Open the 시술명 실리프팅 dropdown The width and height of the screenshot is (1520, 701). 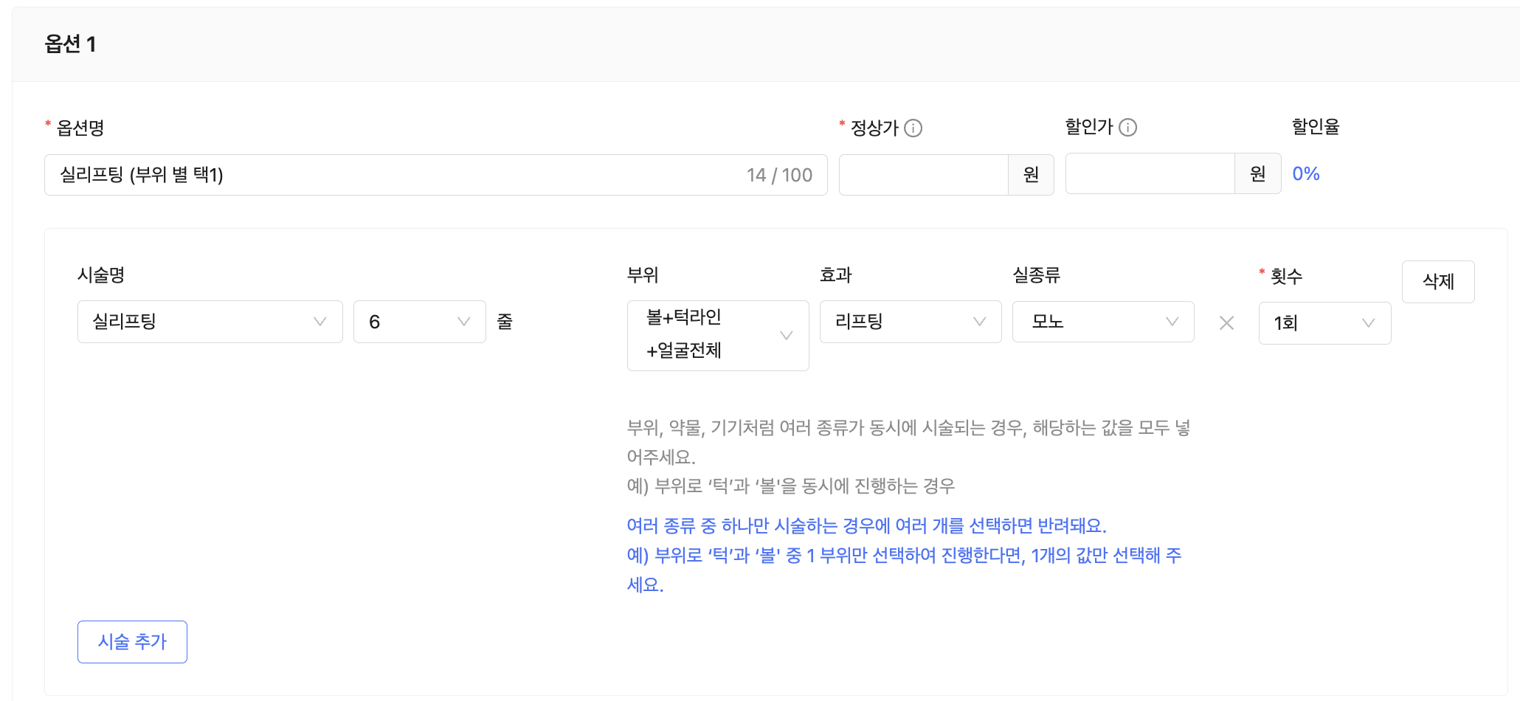pos(199,322)
